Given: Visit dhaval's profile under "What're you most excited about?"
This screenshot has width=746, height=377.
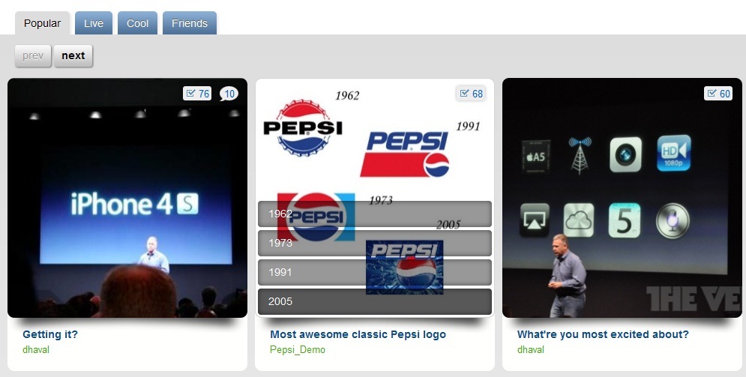Looking at the screenshot, I should click(531, 349).
